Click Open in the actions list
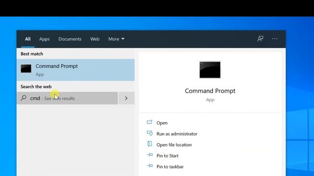Image resolution: width=314 pixels, height=176 pixels. pos(162,123)
